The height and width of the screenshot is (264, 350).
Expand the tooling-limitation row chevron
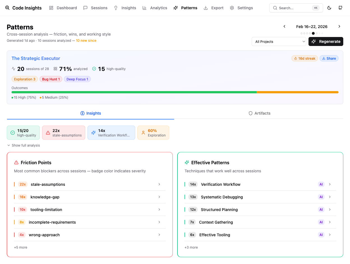pos(159,209)
